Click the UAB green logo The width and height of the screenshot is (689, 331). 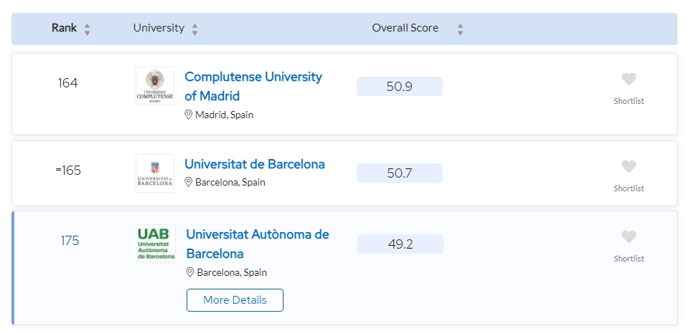tap(156, 244)
